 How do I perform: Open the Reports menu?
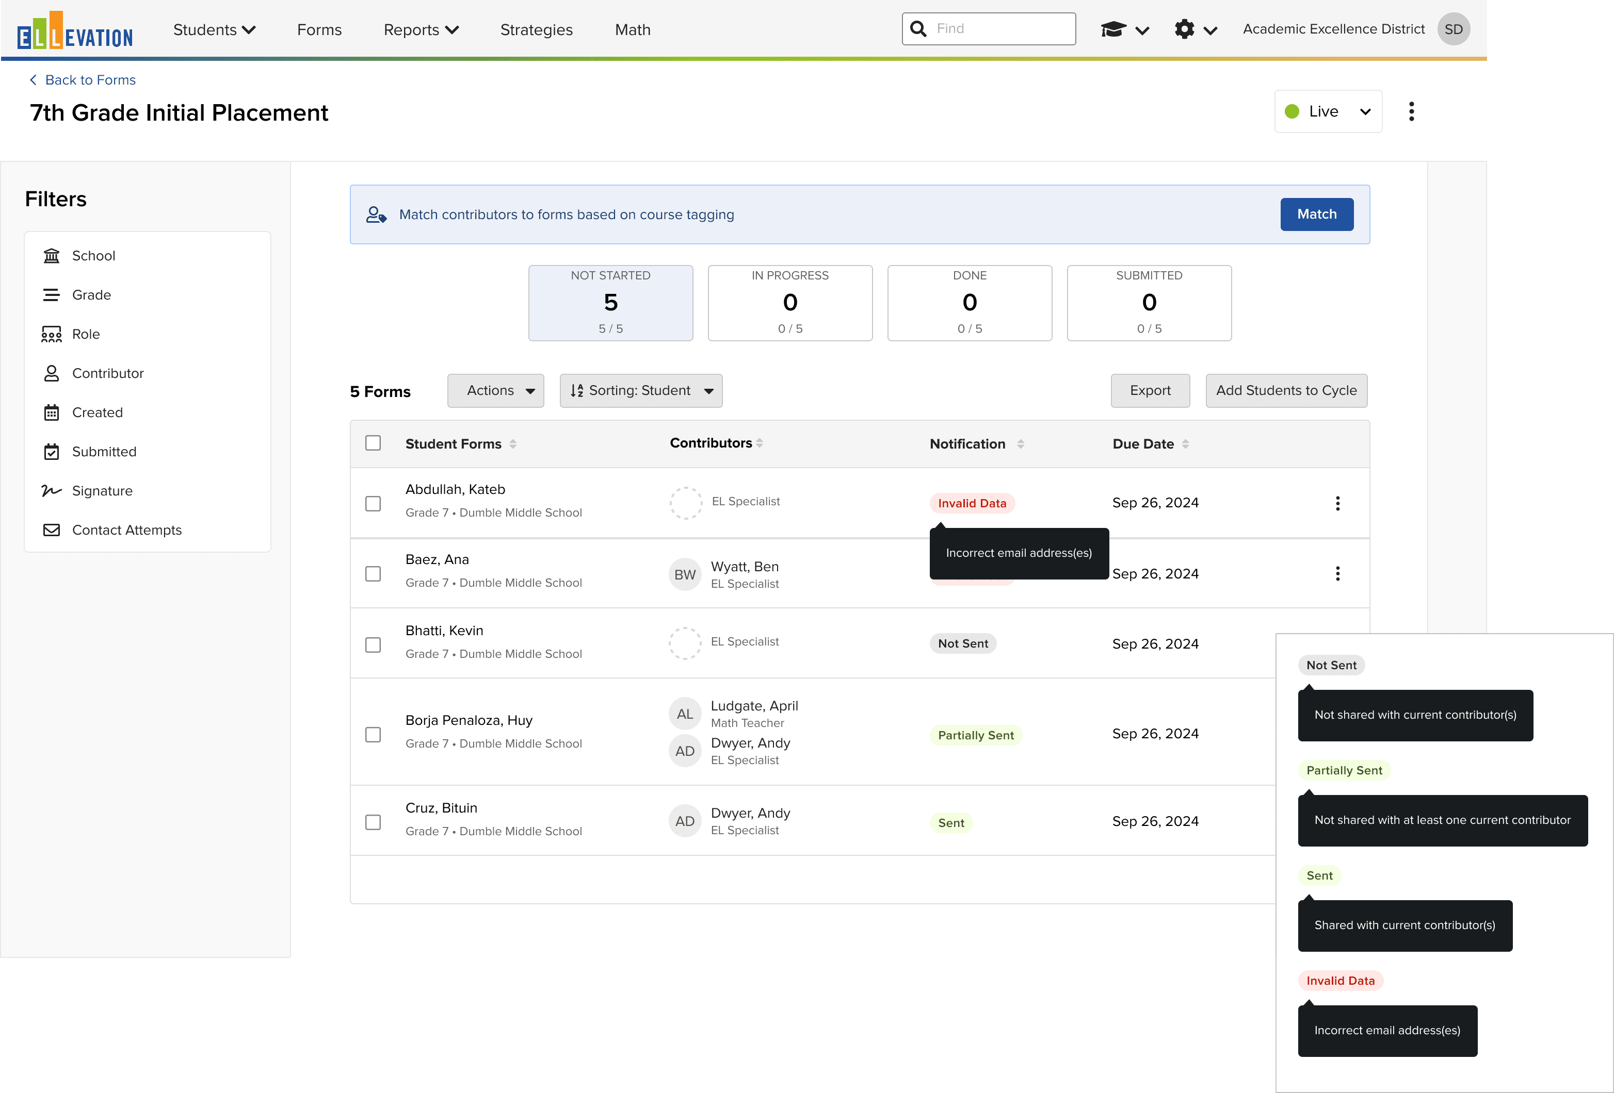[x=420, y=30]
